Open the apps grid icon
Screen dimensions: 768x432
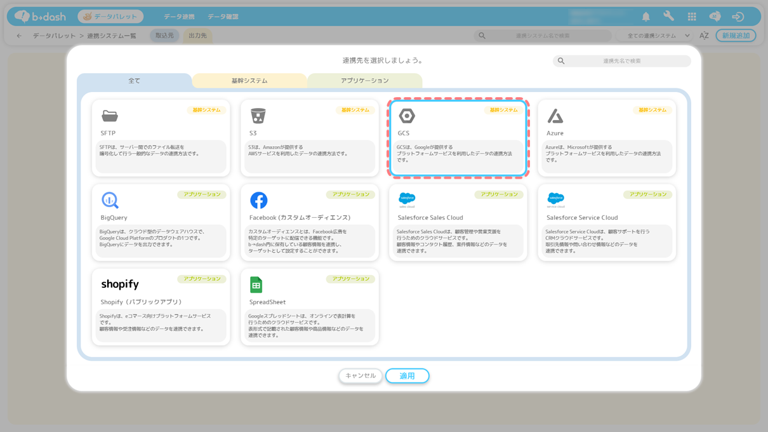(x=692, y=17)
